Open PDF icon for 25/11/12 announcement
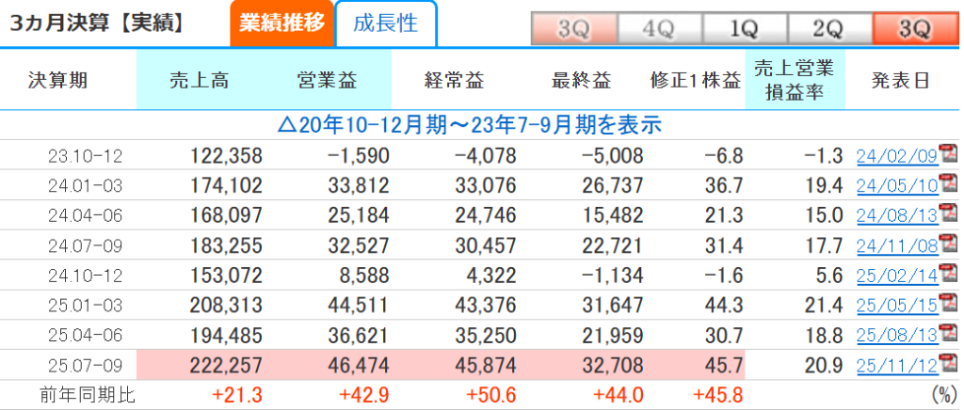 click(x=947, y=363)
